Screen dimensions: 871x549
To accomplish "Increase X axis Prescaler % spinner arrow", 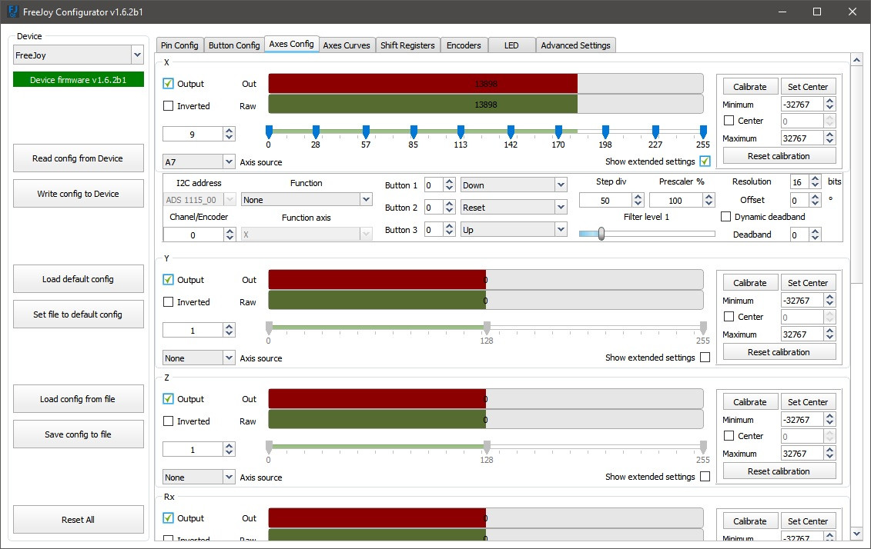I will point(708,196).
